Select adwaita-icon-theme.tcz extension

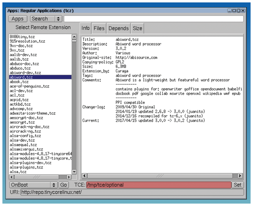(40, 113)
